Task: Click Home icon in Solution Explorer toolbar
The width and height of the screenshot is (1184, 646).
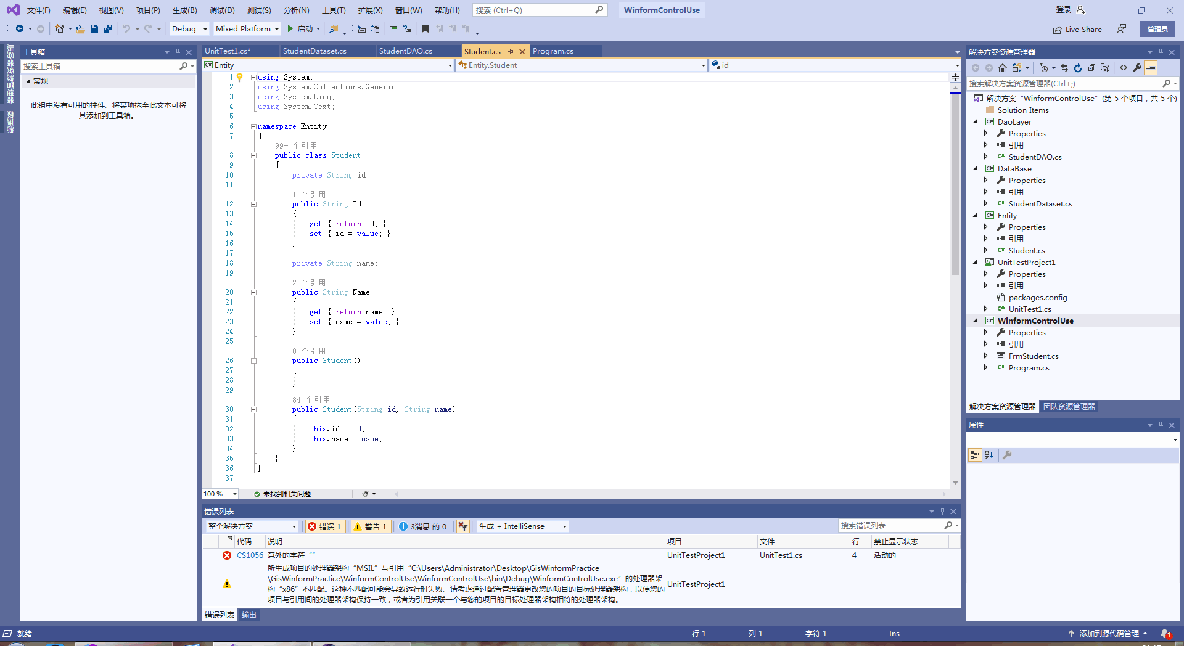Action: (1003, 68)
